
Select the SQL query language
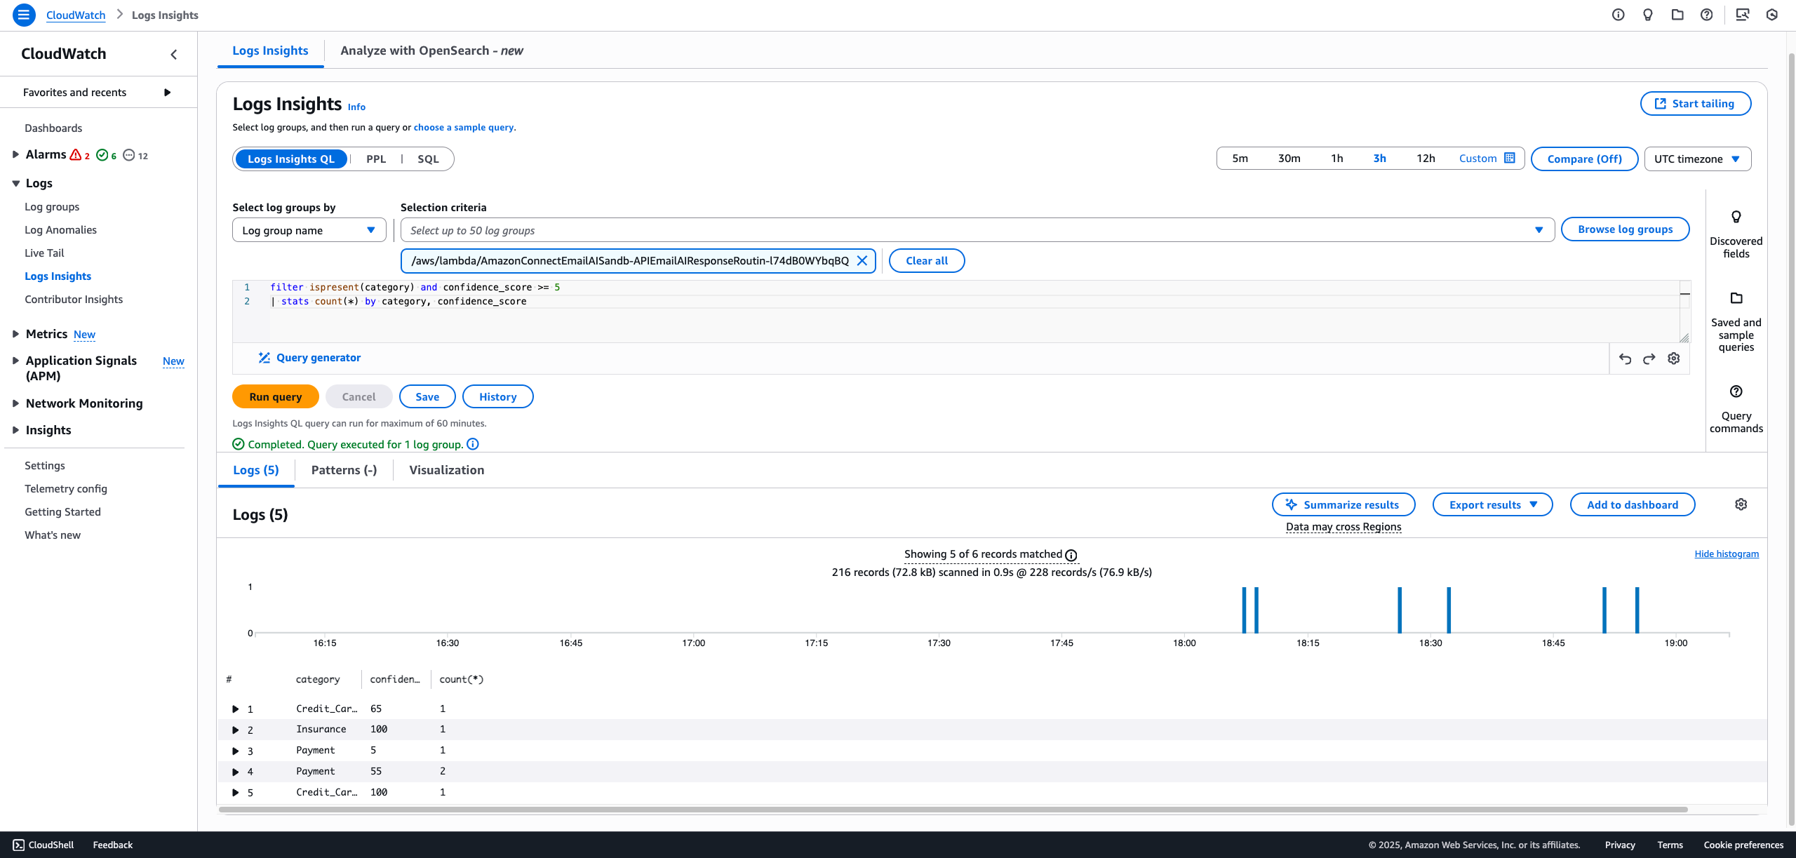click(428, 159)
